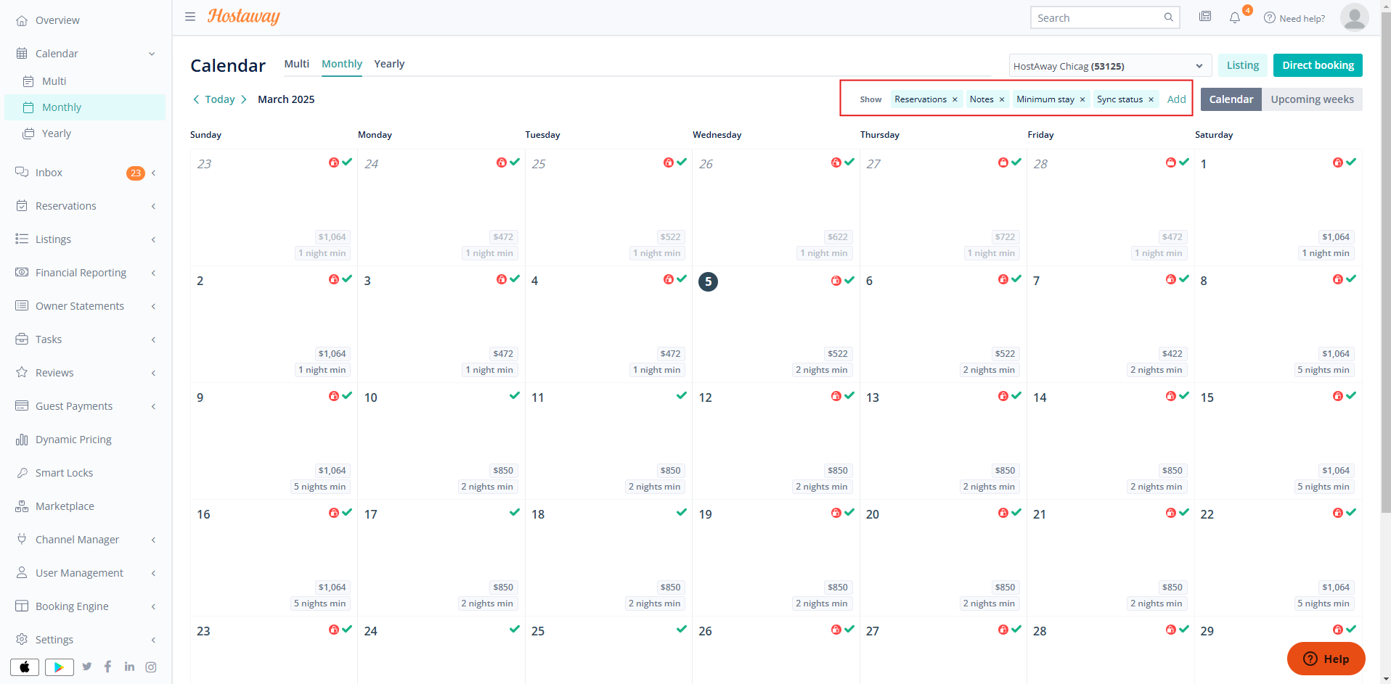Switch to Calendar view toggle
Viewport: 1391px width, 684px height.
[x=1231, y=99]
